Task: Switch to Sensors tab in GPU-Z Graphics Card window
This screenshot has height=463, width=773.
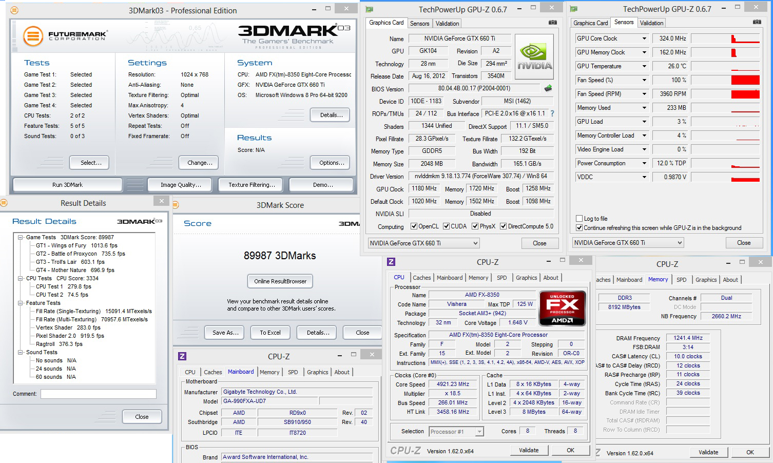Action: click(419, 24)
